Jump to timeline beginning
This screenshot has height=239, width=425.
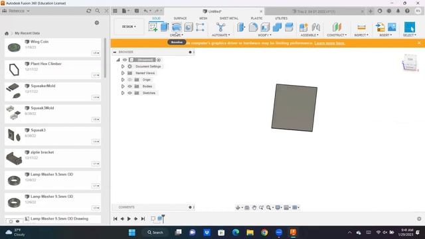tap(115, 218)
